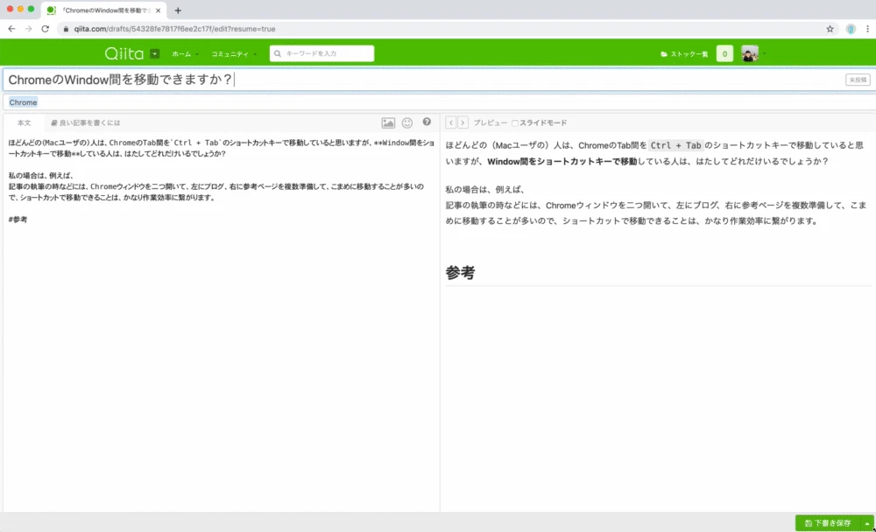The height and width of the screenshot is (532, 876).
Task: Save draft with the 下書き保存 button
Action: (x=828, y=523)
